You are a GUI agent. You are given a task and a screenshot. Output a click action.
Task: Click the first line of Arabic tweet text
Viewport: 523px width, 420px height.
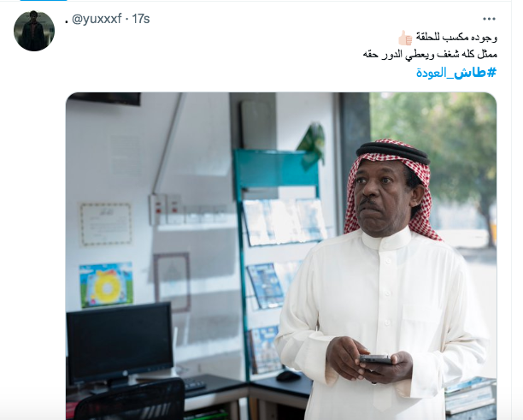448,38
